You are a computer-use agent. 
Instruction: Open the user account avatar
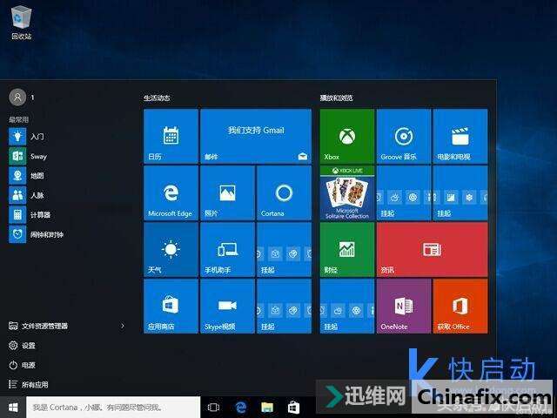pos(17,97)
